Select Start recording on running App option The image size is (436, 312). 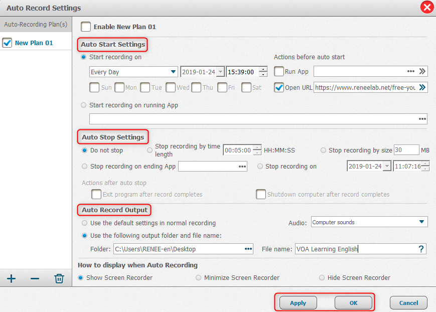(x=84, y=105)
